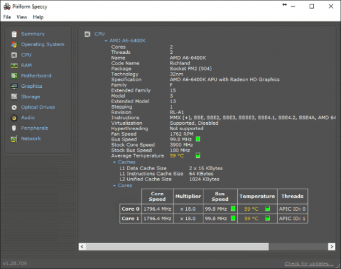Select the Motherboard icon in sidebar
This screenshot has height=269, width=341.
click(14, 76)
